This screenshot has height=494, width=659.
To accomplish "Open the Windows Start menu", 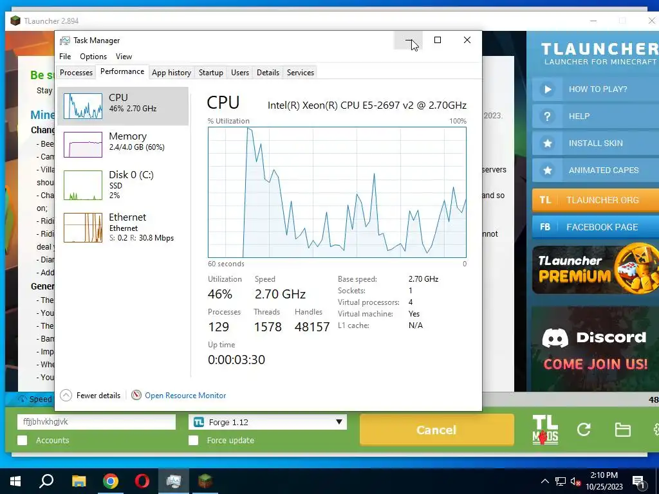I will tap(15, 481).
